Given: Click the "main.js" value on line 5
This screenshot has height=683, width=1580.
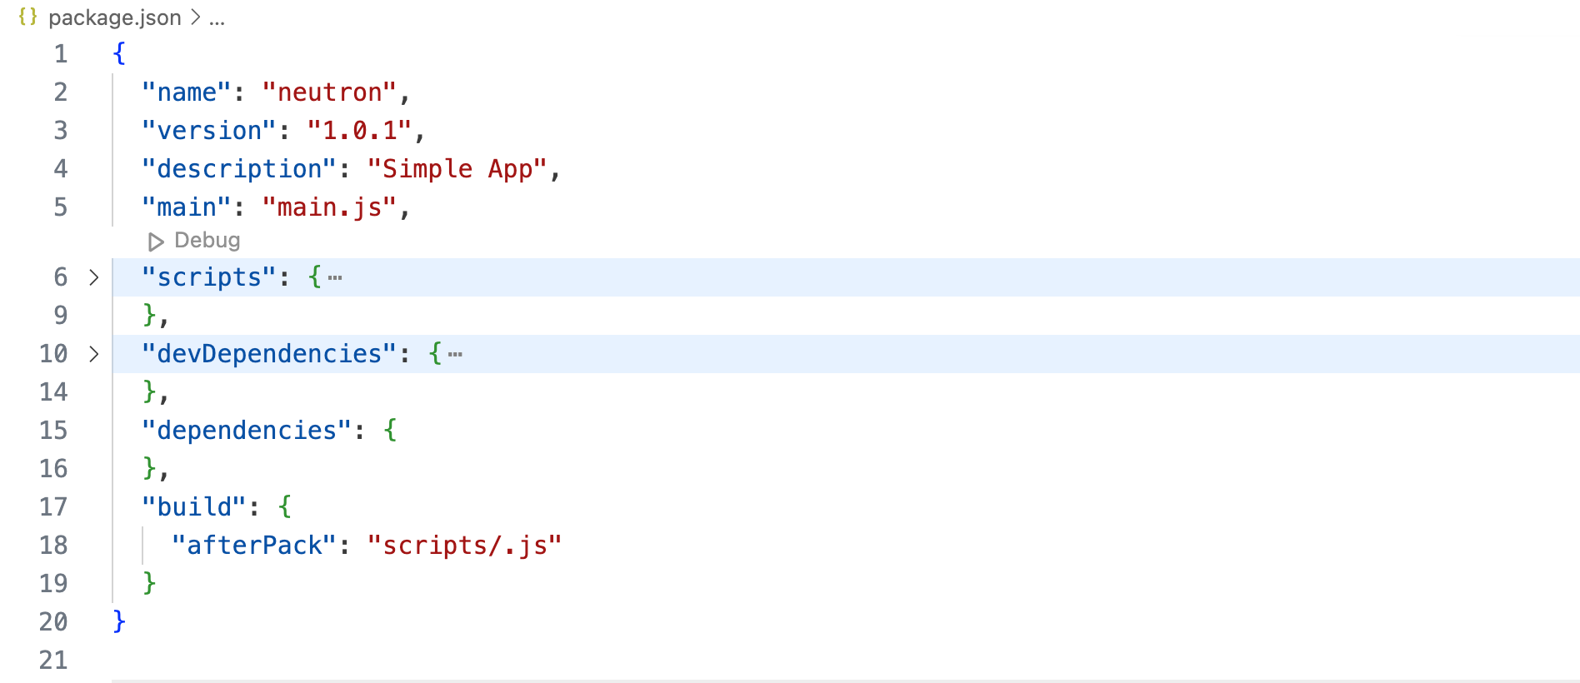Looking at the screenshot, I should point(329,207).
